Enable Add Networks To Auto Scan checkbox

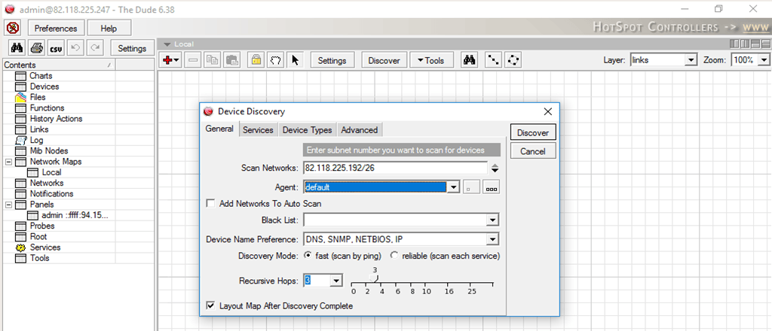tap(211, 204)
